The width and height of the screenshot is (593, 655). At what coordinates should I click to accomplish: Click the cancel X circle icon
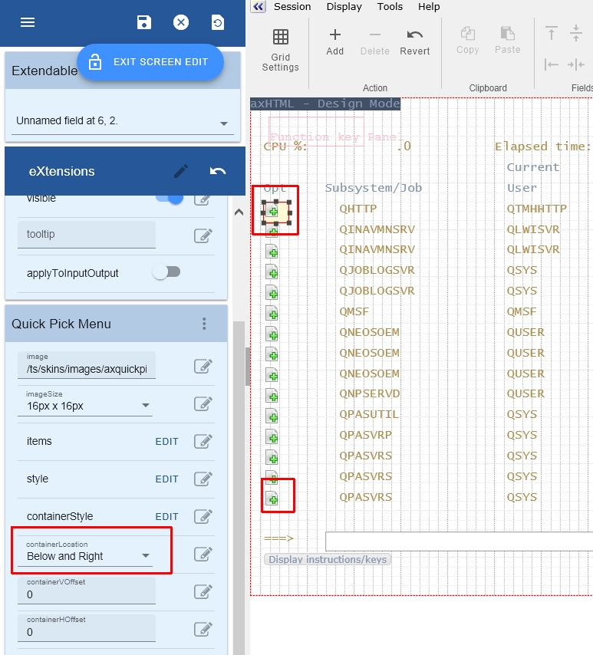click(181, 22)
